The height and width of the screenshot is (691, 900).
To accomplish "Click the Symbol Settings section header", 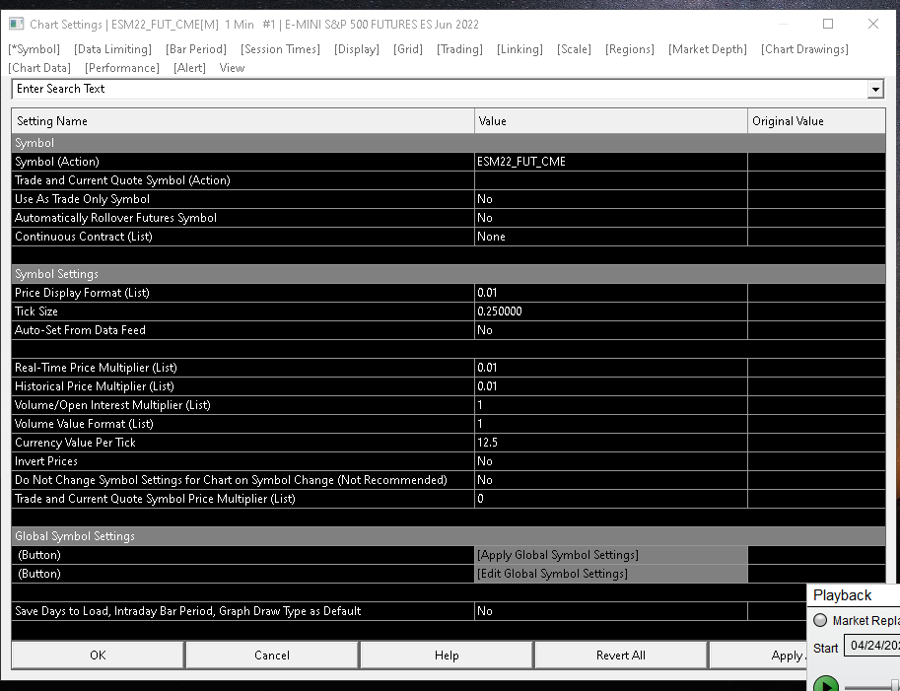I will pos(449,274).
